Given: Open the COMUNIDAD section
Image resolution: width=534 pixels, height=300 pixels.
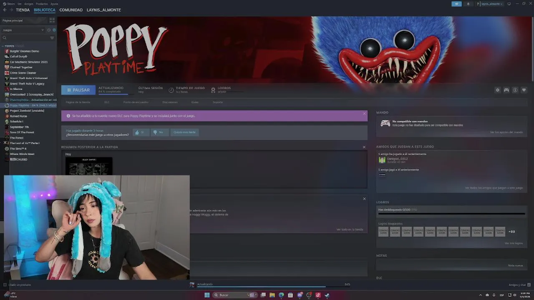Looking at the screenshot, I should (71, 10).
